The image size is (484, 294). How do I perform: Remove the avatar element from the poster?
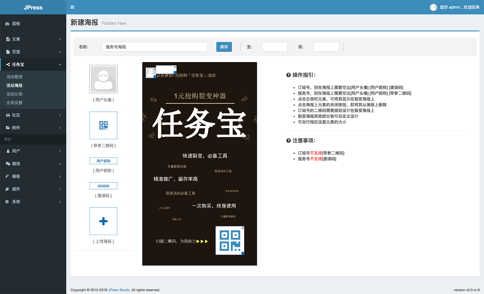[155, 69]
